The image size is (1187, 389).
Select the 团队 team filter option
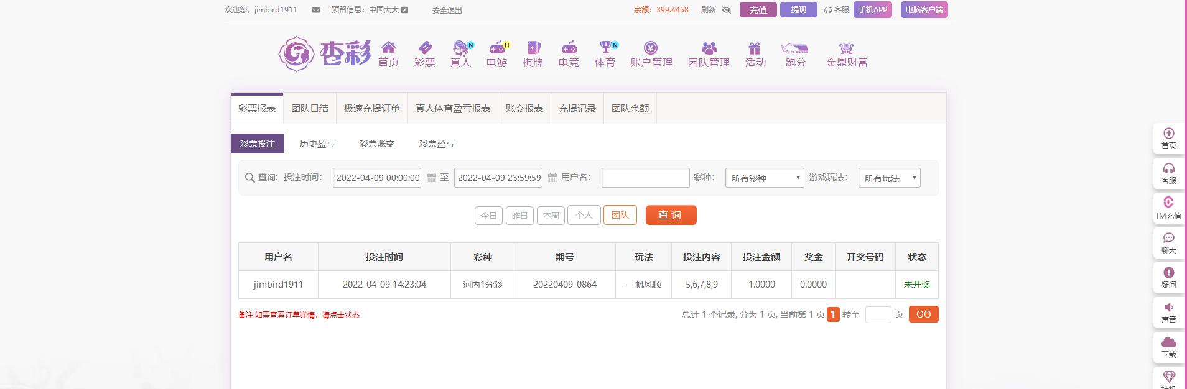pyautogui.click(x=620, y=215)
